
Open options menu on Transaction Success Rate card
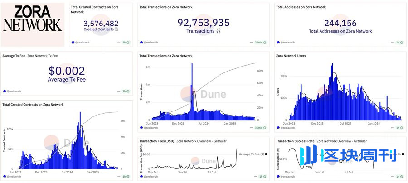(392, 177)
